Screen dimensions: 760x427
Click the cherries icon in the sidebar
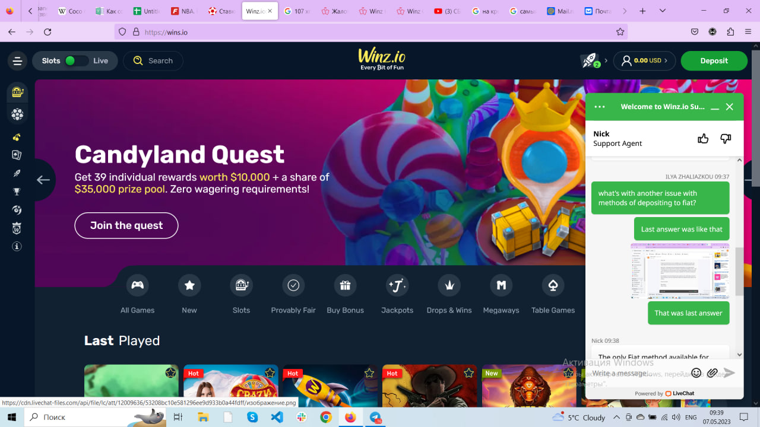[x=17, y=137]
